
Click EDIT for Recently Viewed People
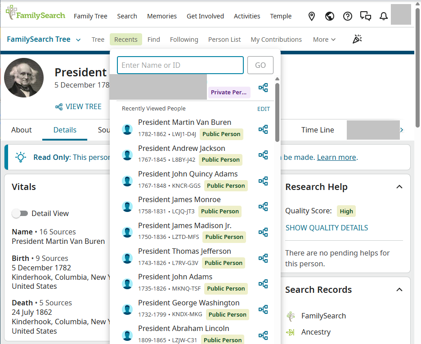pyautogui.click(x=264, y=109)
